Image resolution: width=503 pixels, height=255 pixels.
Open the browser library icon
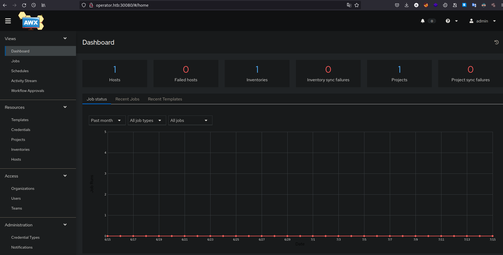pos(43,5)
